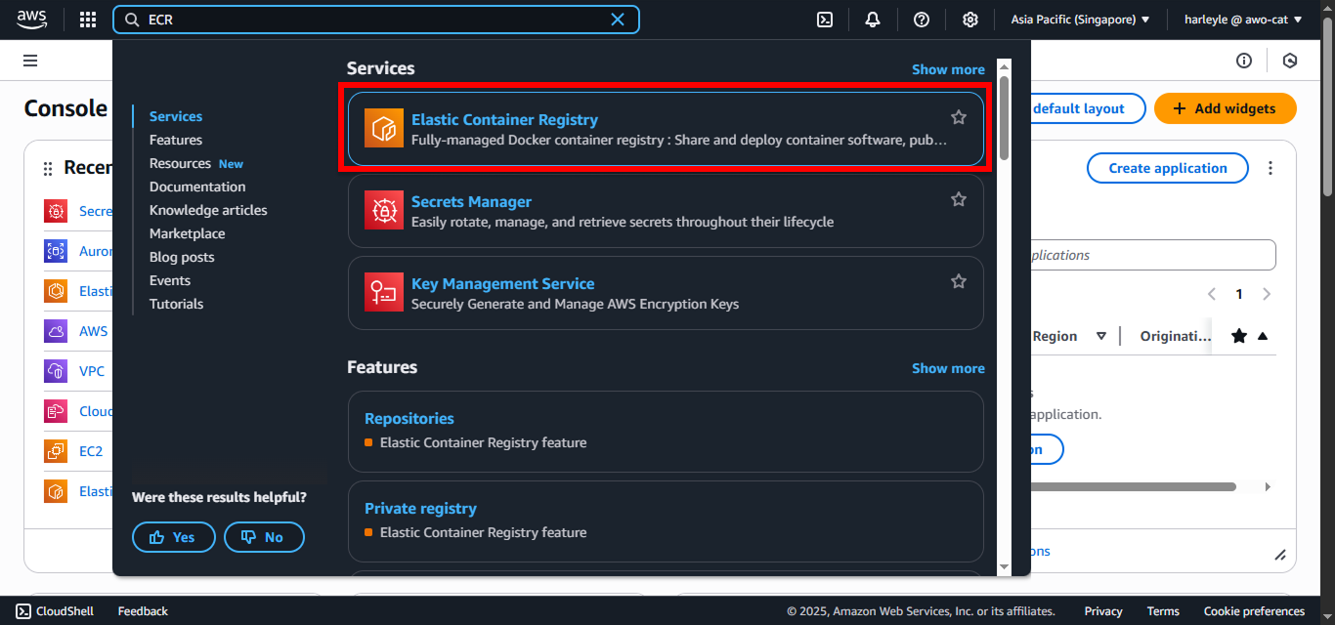The height and width of the screenshot is (625, 1335).
Task: Click the Add widgets button
Action: 1226,108
